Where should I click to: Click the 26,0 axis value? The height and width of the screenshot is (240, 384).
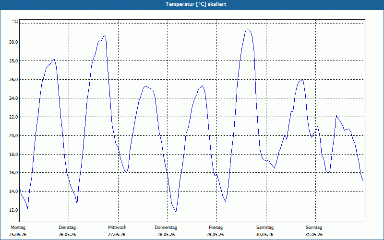click(13, 80)
